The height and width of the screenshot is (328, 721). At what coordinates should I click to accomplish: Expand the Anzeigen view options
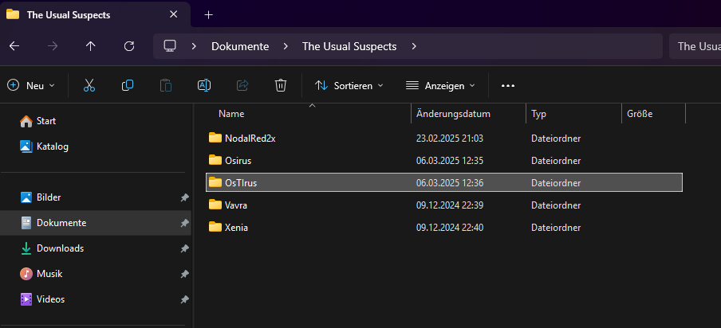pos(440,85)
